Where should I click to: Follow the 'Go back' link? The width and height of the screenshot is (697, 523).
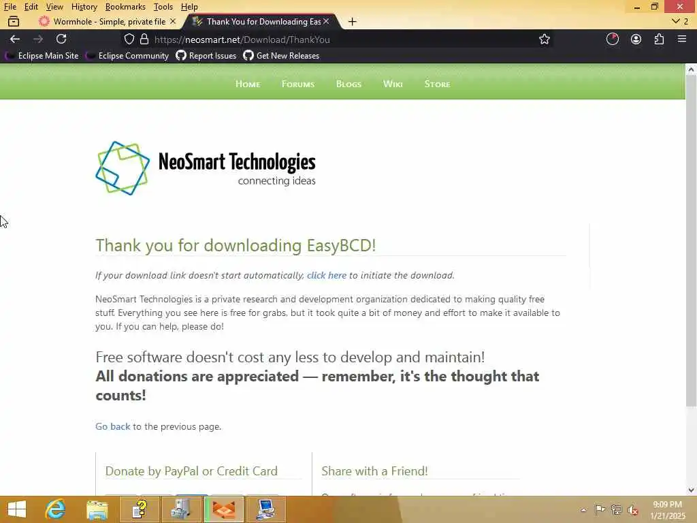(x=113, y=426)
